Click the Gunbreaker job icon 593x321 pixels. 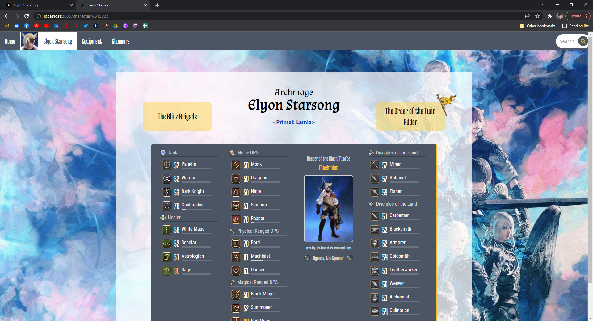[x=167, y=206]
